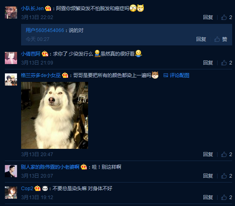Open the 评论配图 image link

[177, 75]
